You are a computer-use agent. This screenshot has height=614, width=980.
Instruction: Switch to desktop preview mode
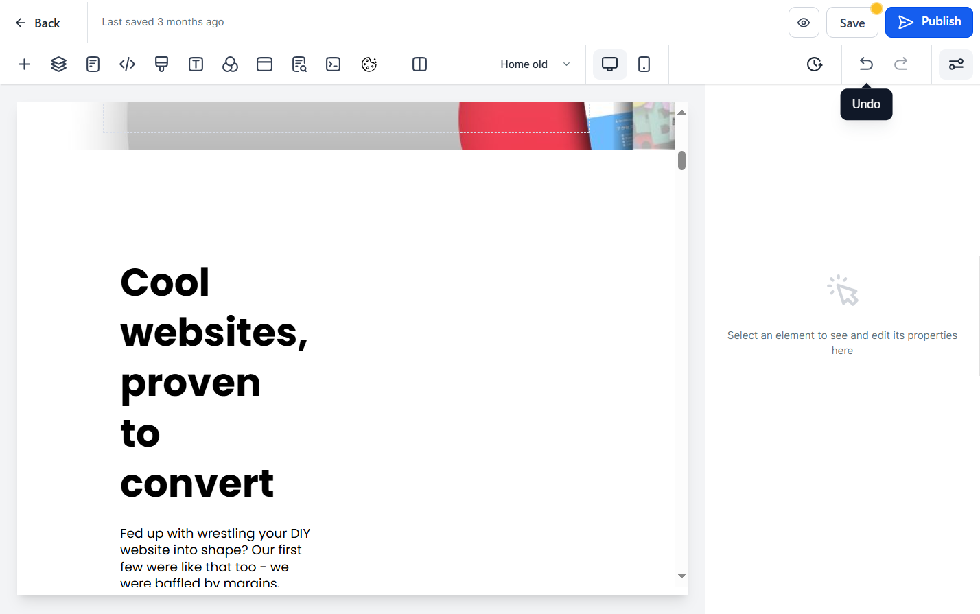pos(609,64)
